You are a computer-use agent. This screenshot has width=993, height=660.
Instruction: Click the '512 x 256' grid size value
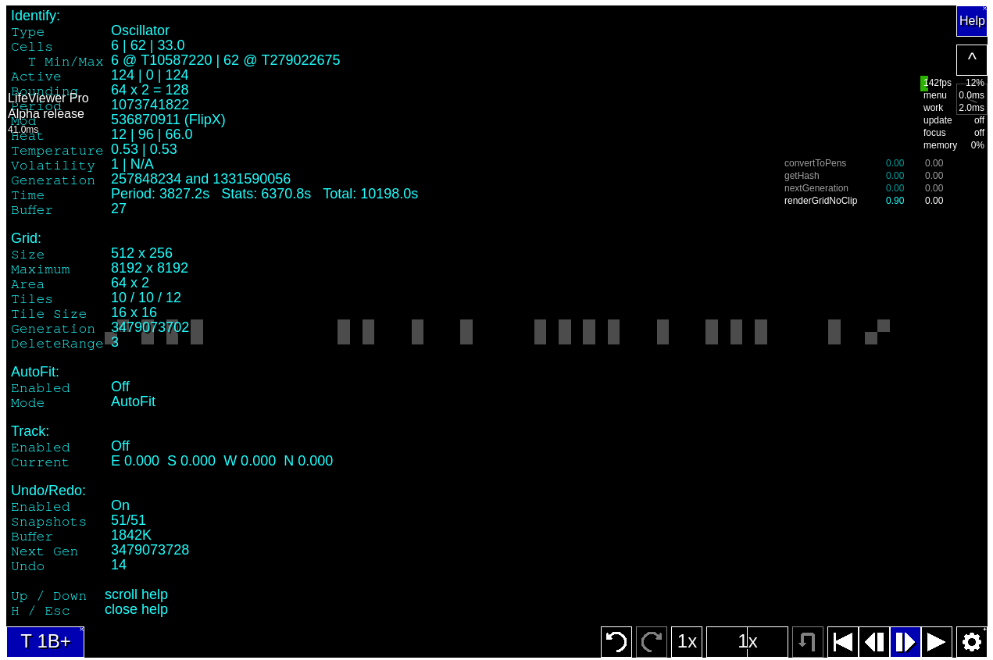pos(141,253)
